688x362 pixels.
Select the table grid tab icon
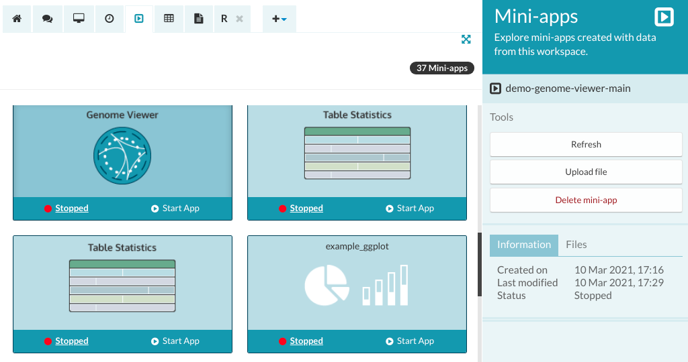point(169,19)
